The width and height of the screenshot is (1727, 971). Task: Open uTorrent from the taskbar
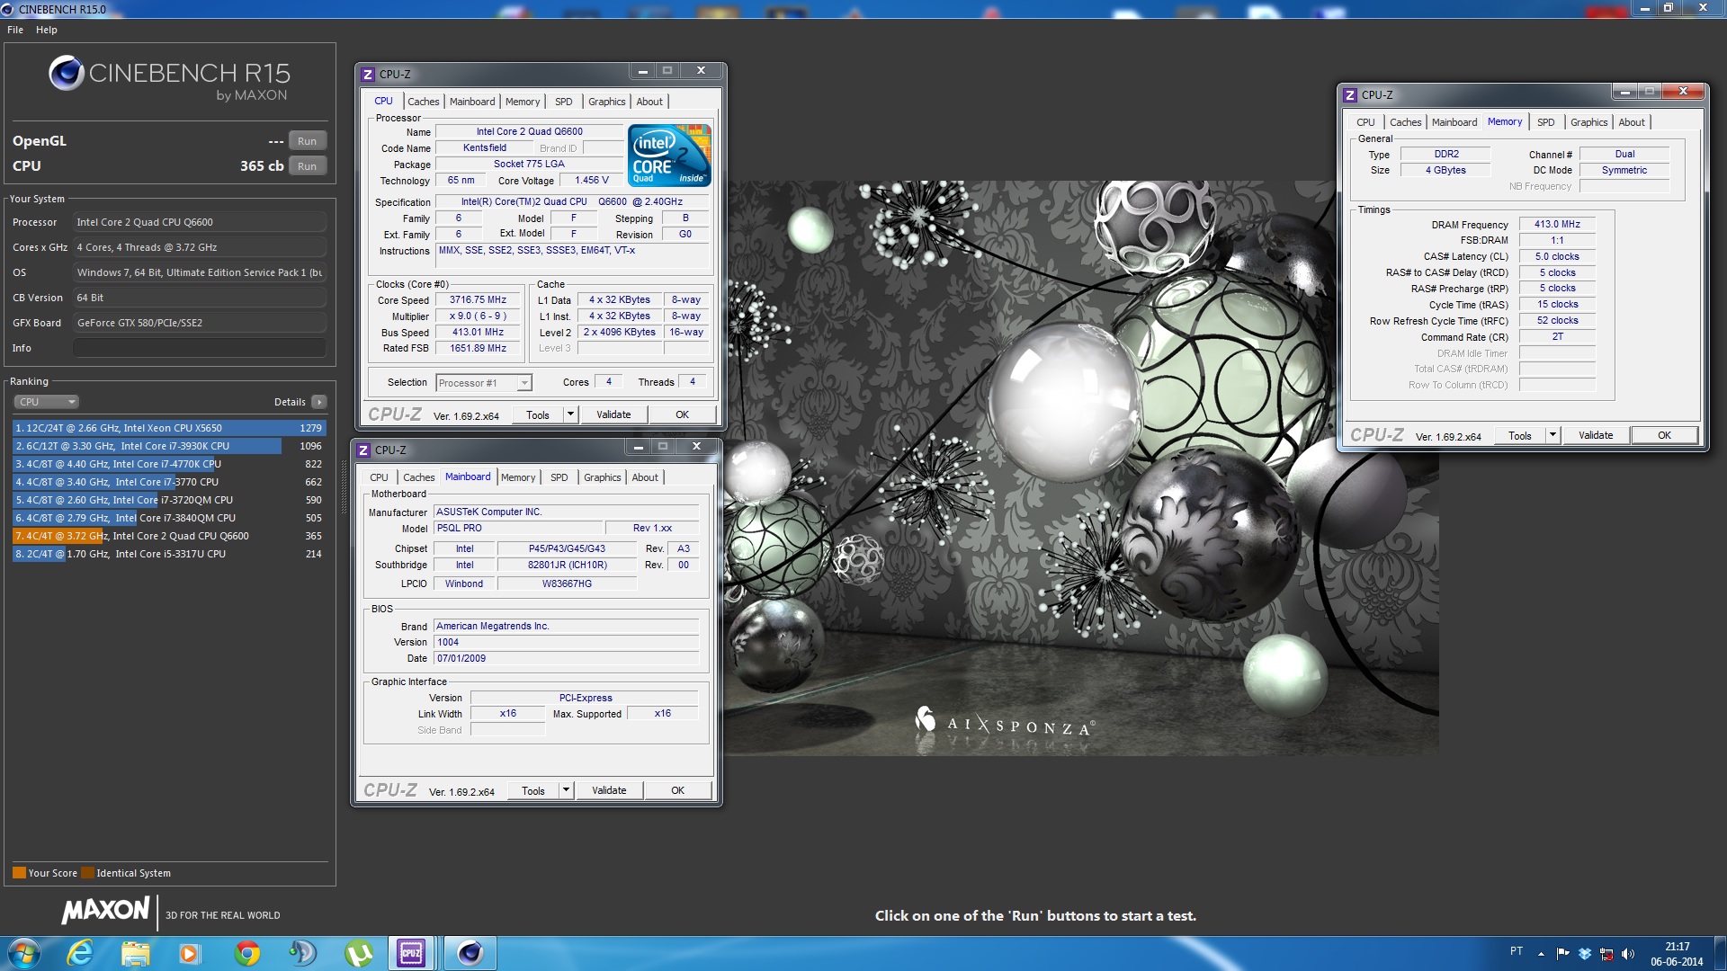358,952
